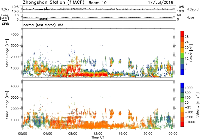Screen dimensions: 200x139
Task: Pick the teal 100–500 velocity swatch
Action: coord(182,95)
